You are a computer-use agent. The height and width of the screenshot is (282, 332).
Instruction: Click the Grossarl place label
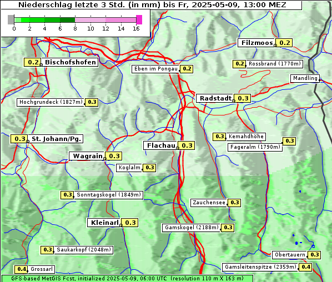[41, 269]
